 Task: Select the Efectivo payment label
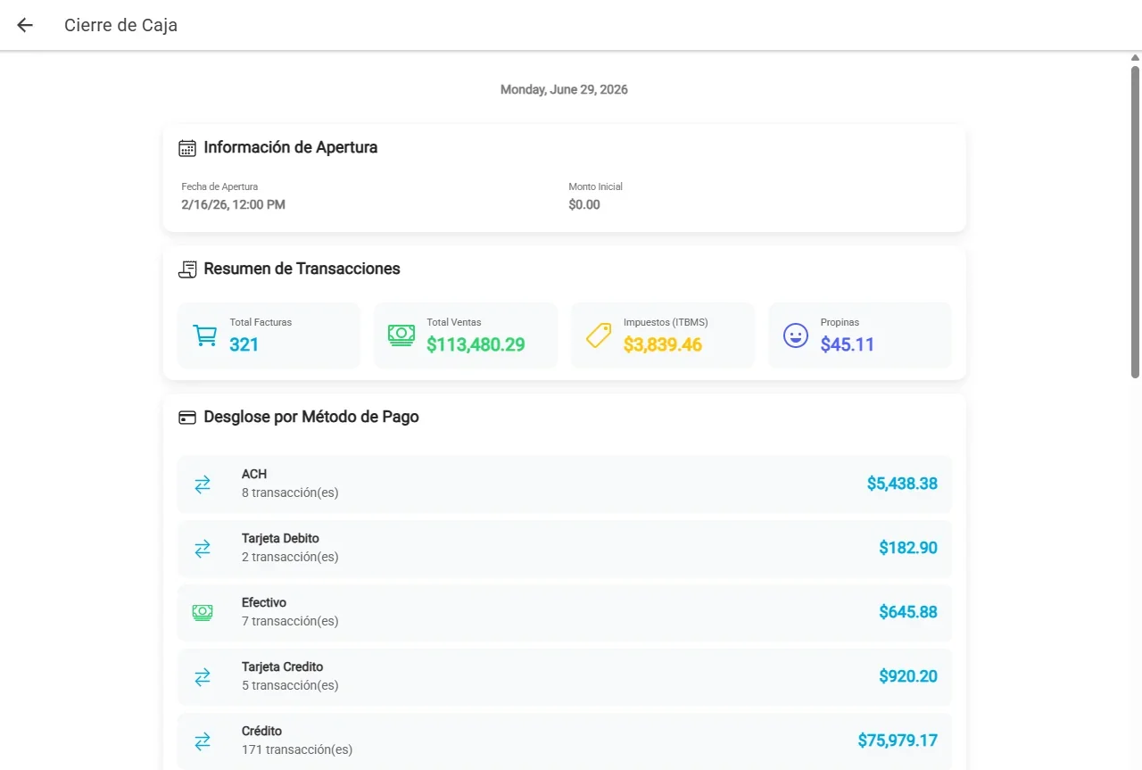pos(264,603)
